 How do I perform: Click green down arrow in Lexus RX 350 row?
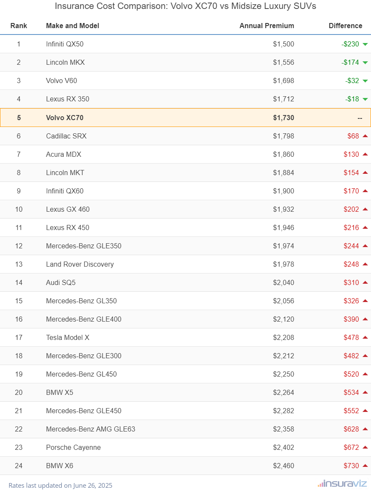[x=365, y=99]
